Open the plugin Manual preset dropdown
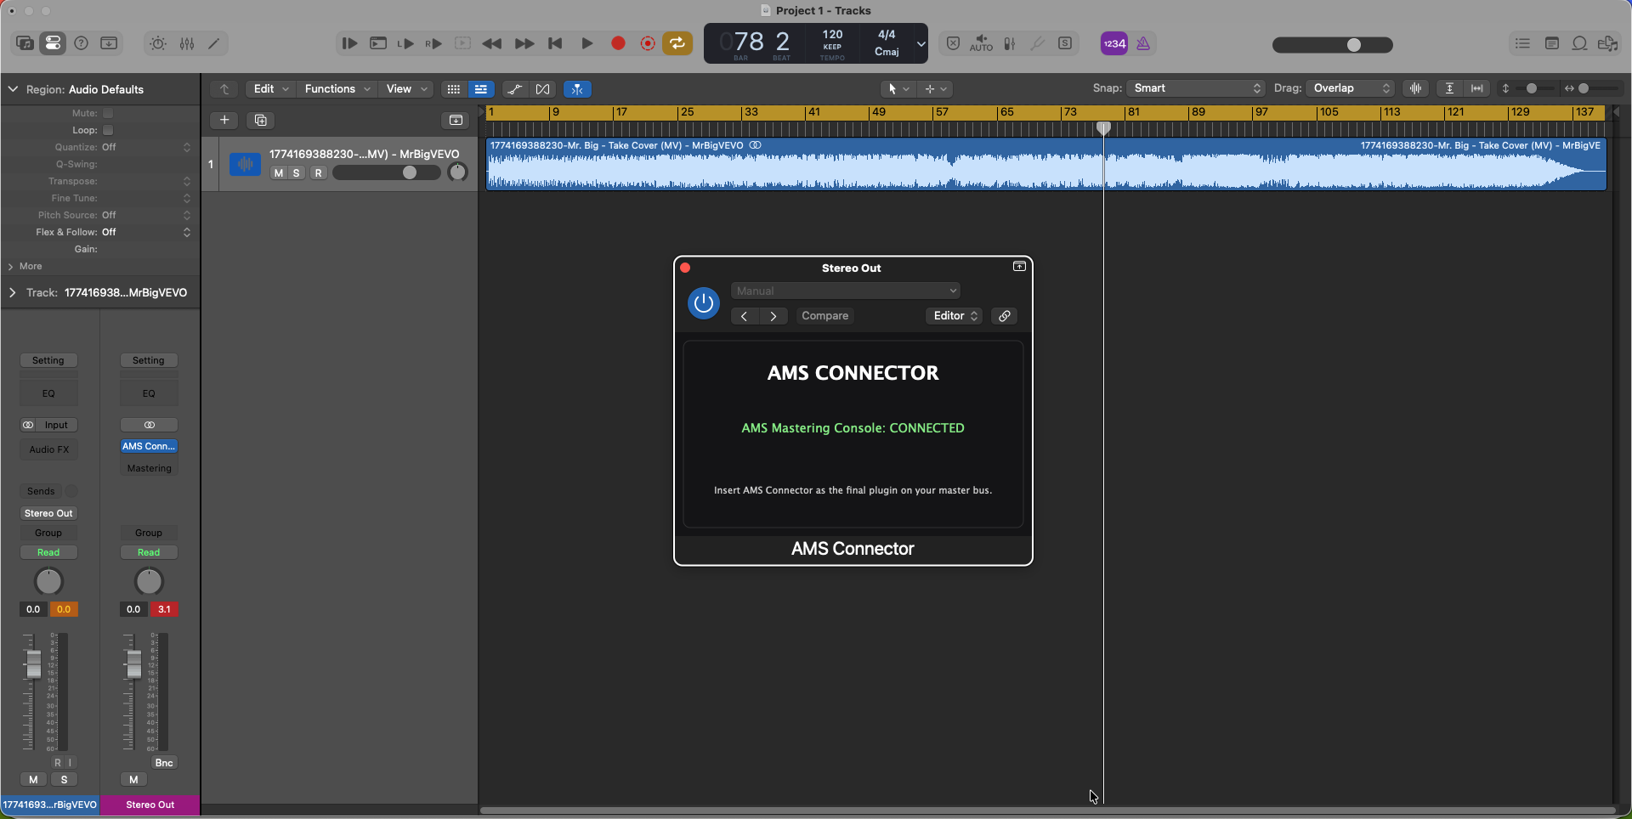This screenshot has height=819, width=1632. point(846,291)
